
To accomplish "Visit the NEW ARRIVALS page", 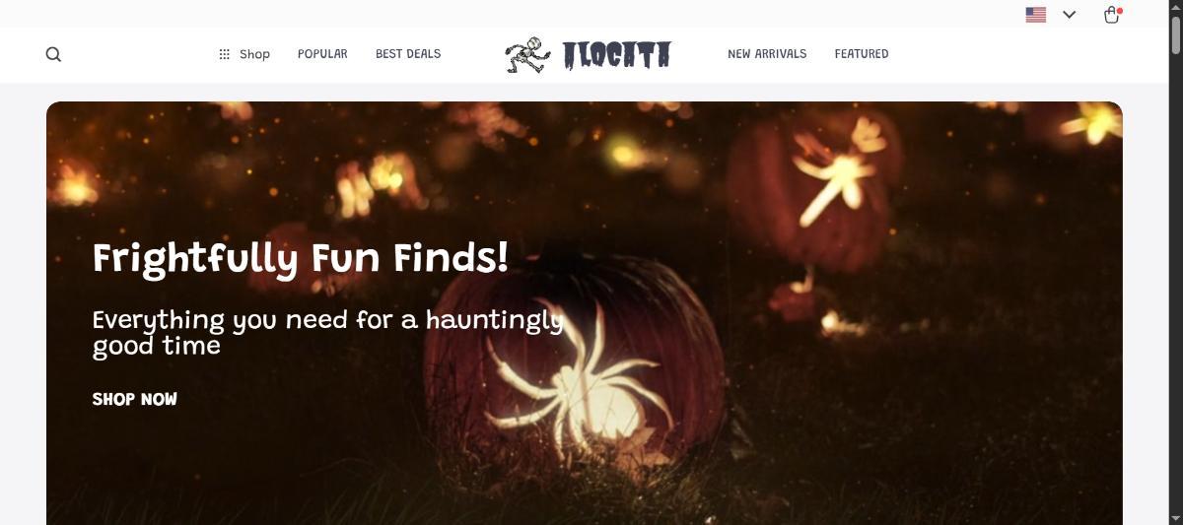I will (x=767, y=54).
